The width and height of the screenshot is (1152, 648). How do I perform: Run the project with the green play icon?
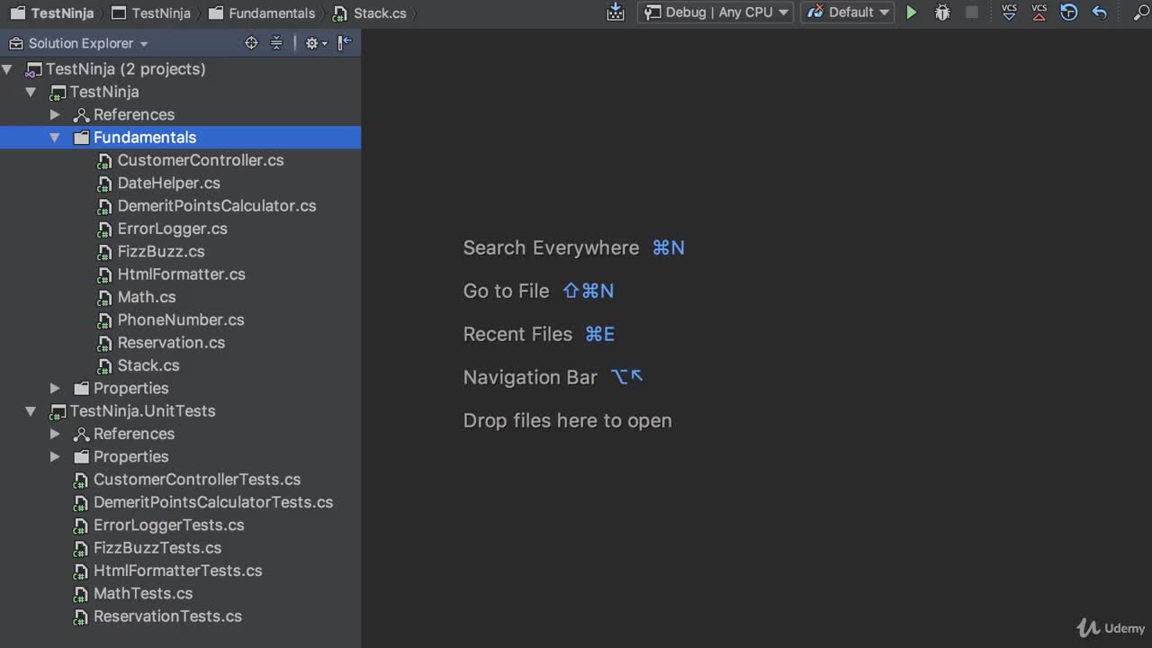coord(912,13)
